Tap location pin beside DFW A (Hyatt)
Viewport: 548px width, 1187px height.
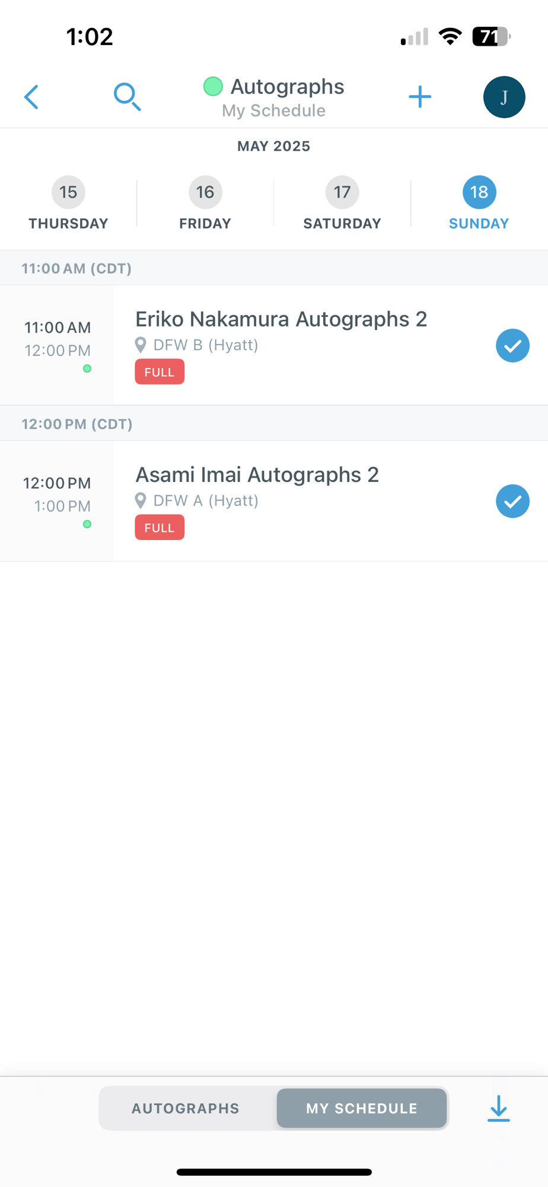tap(141, 500)
